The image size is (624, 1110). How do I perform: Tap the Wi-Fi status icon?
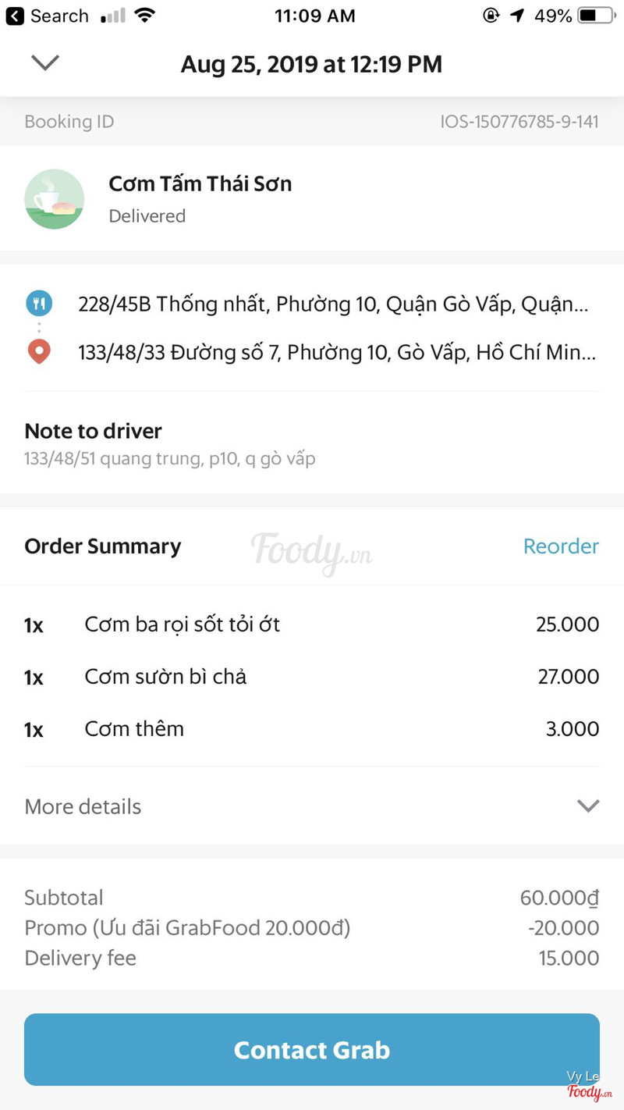point(144,16)
